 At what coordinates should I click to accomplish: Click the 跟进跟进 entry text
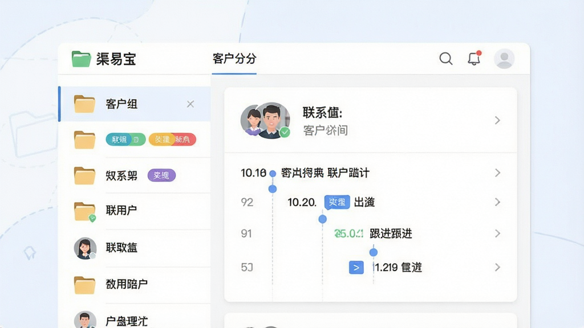(x=391, y=233)
